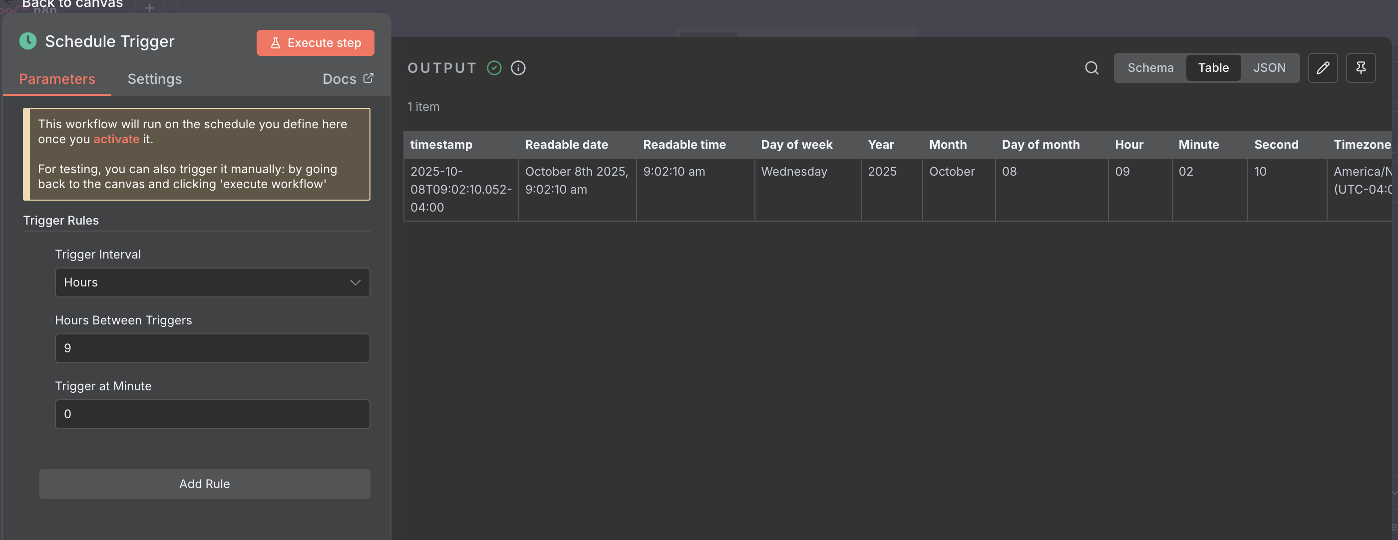Expand the Trigger Interval Hours dropdown
Screen dimensions: 1398x540
[x=212, y=282]
